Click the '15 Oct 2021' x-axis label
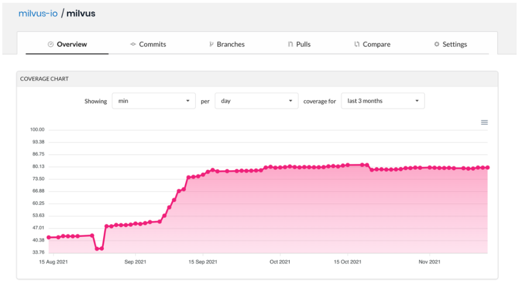The width and height of the screenshot is (518, 283). (348, 262)
